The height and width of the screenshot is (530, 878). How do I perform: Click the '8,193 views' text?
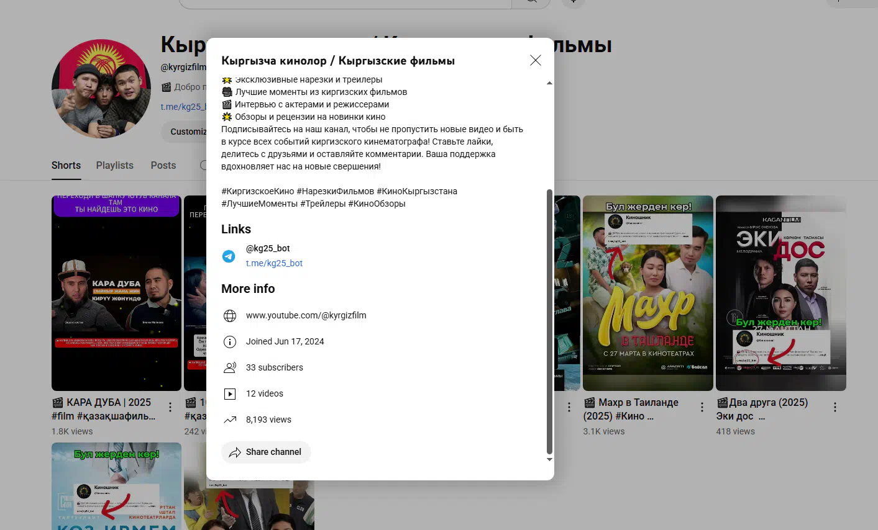pos(268,420)
